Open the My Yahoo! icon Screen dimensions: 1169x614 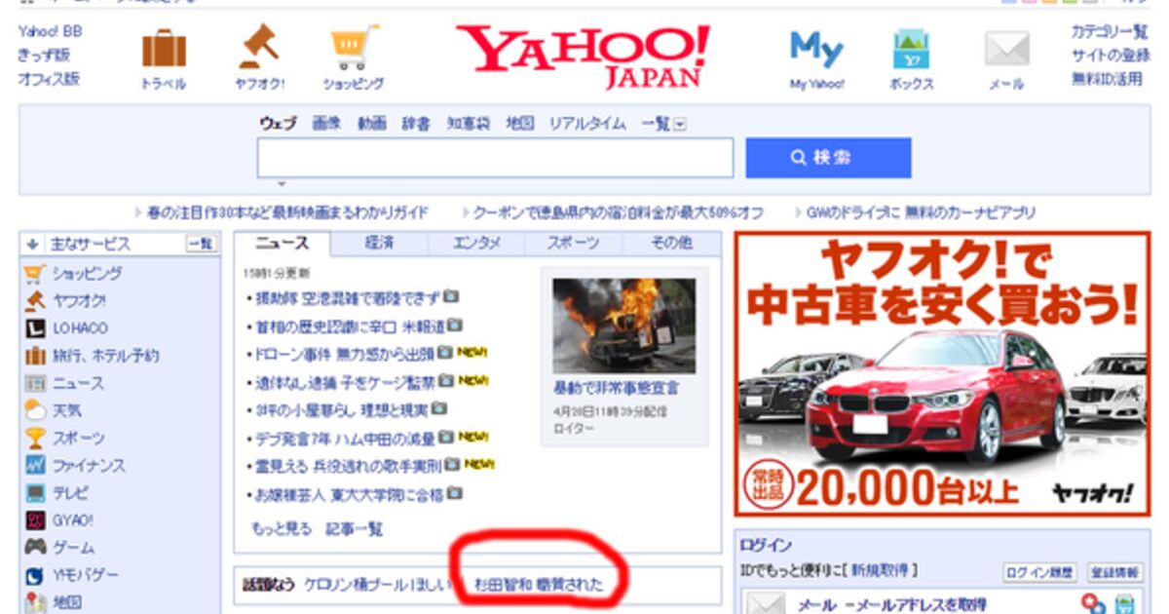[816, 49]
